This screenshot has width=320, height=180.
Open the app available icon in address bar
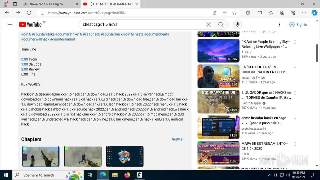tap(214, 13)
